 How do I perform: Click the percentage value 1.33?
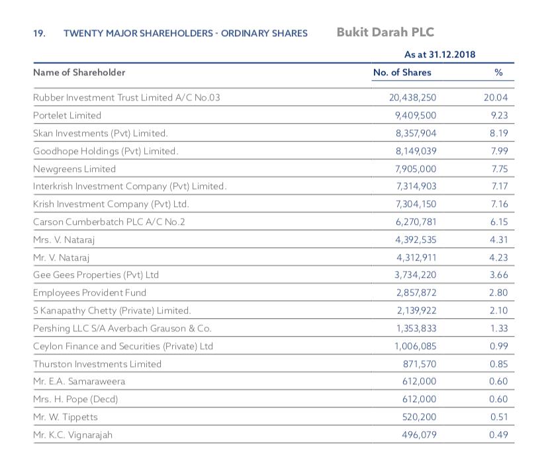pyautogui.click(x=499, y=329)
